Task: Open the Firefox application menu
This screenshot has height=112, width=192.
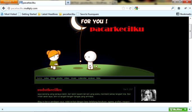Action: (9, 2)
